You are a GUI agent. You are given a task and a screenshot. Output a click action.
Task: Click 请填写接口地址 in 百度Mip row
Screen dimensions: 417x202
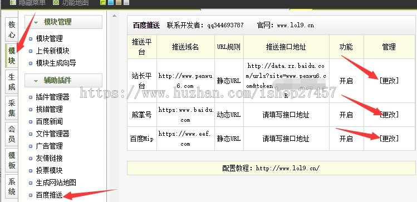pos(286,139)
